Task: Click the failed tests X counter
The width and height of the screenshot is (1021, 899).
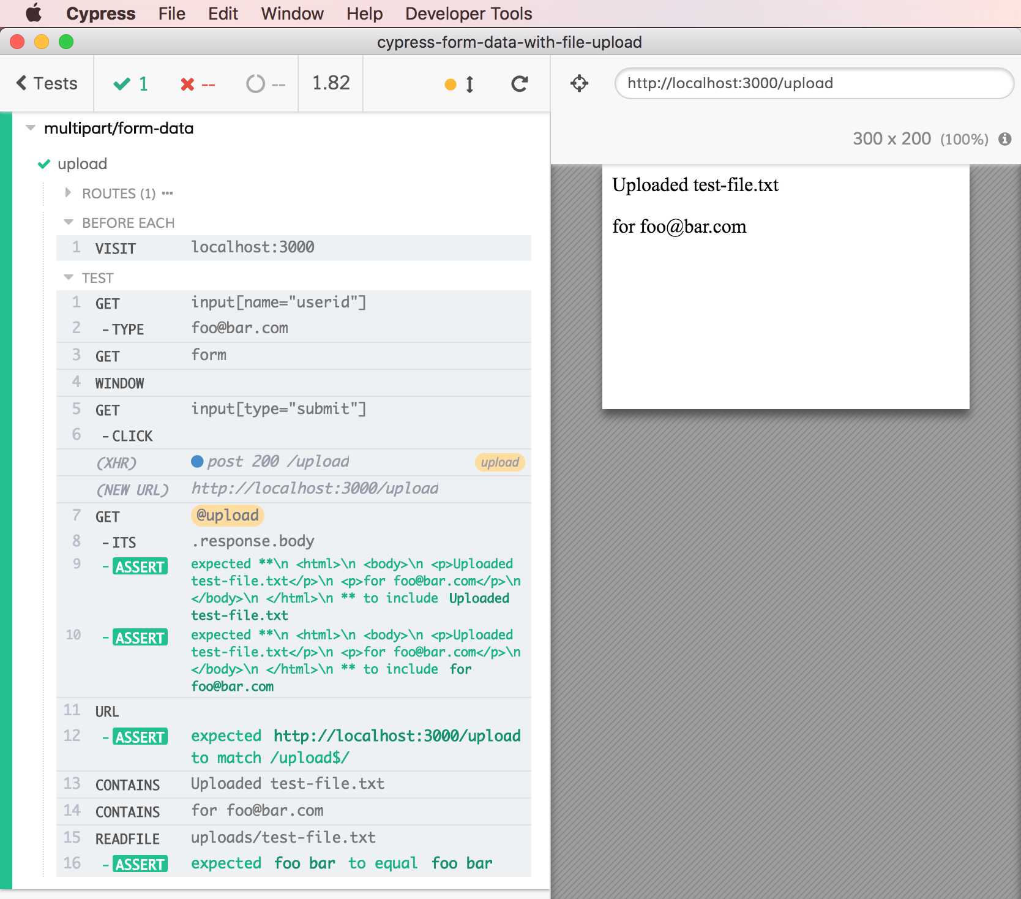Action: point(198,84)
